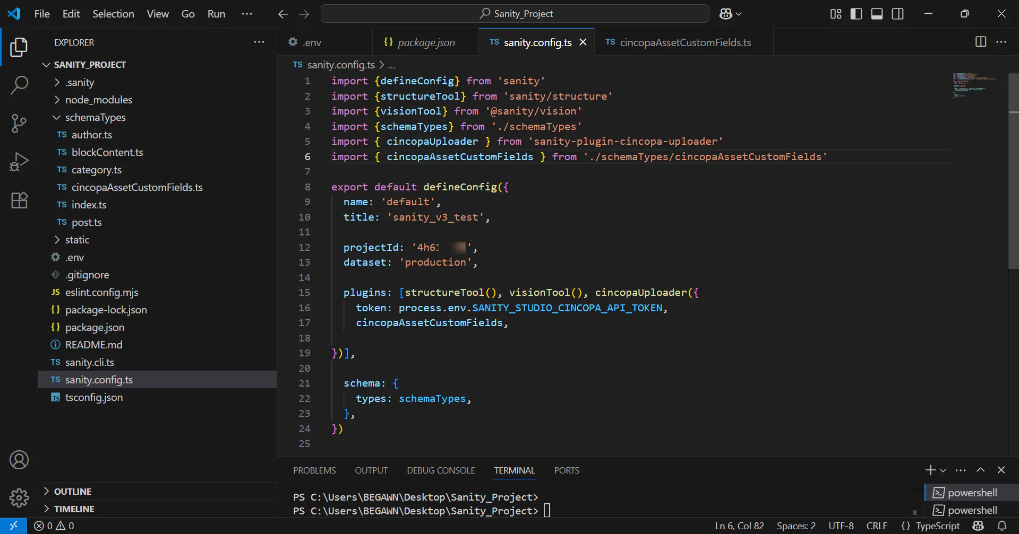Expand the node_modules folder
The image size is (1019, 534).
click(158, 100)
